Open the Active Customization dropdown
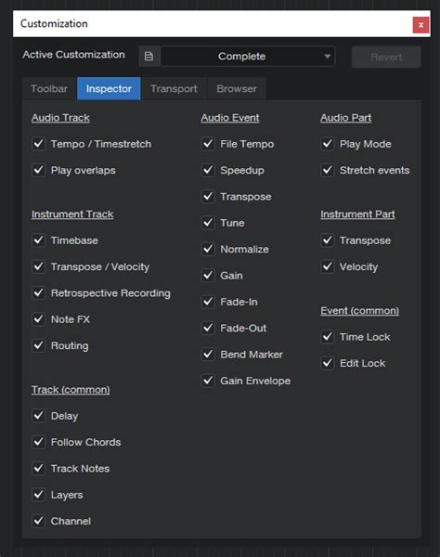440x557 pixels. point(248,56)
